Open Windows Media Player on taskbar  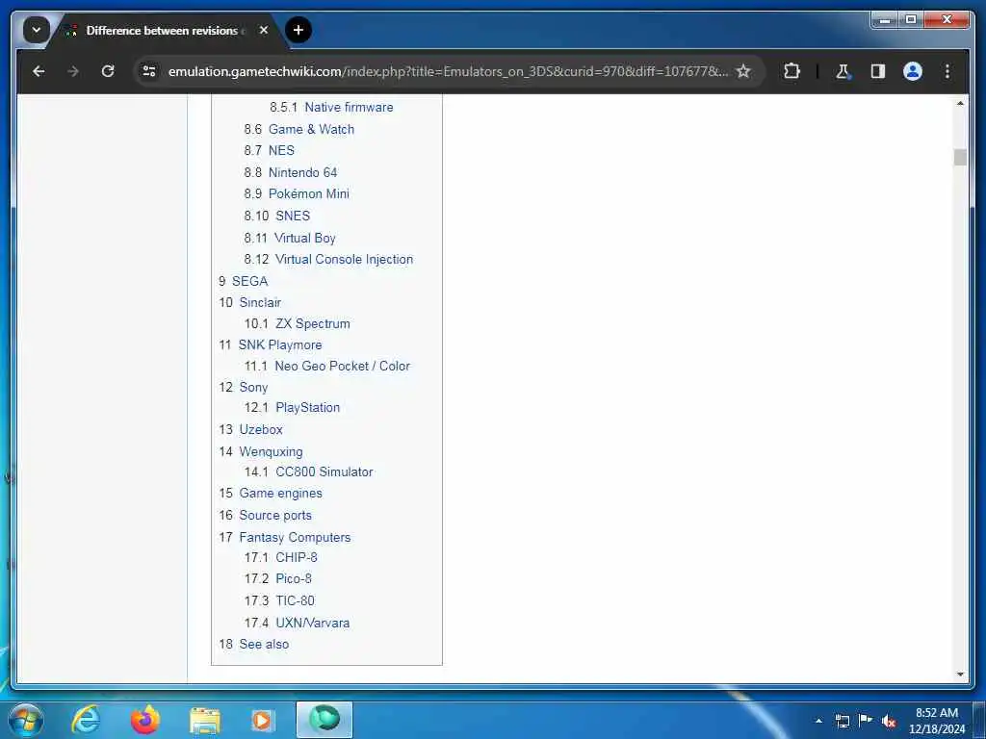(x=263, y=720)
